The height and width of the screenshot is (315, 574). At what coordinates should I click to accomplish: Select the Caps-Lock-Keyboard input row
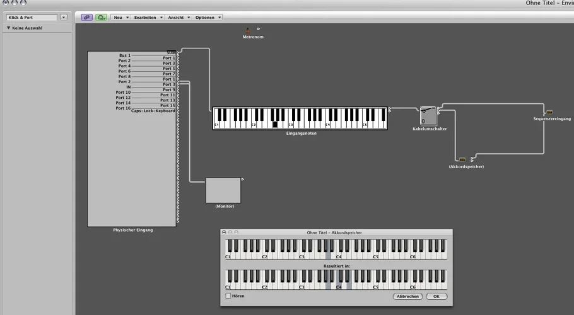click(153, 111)
